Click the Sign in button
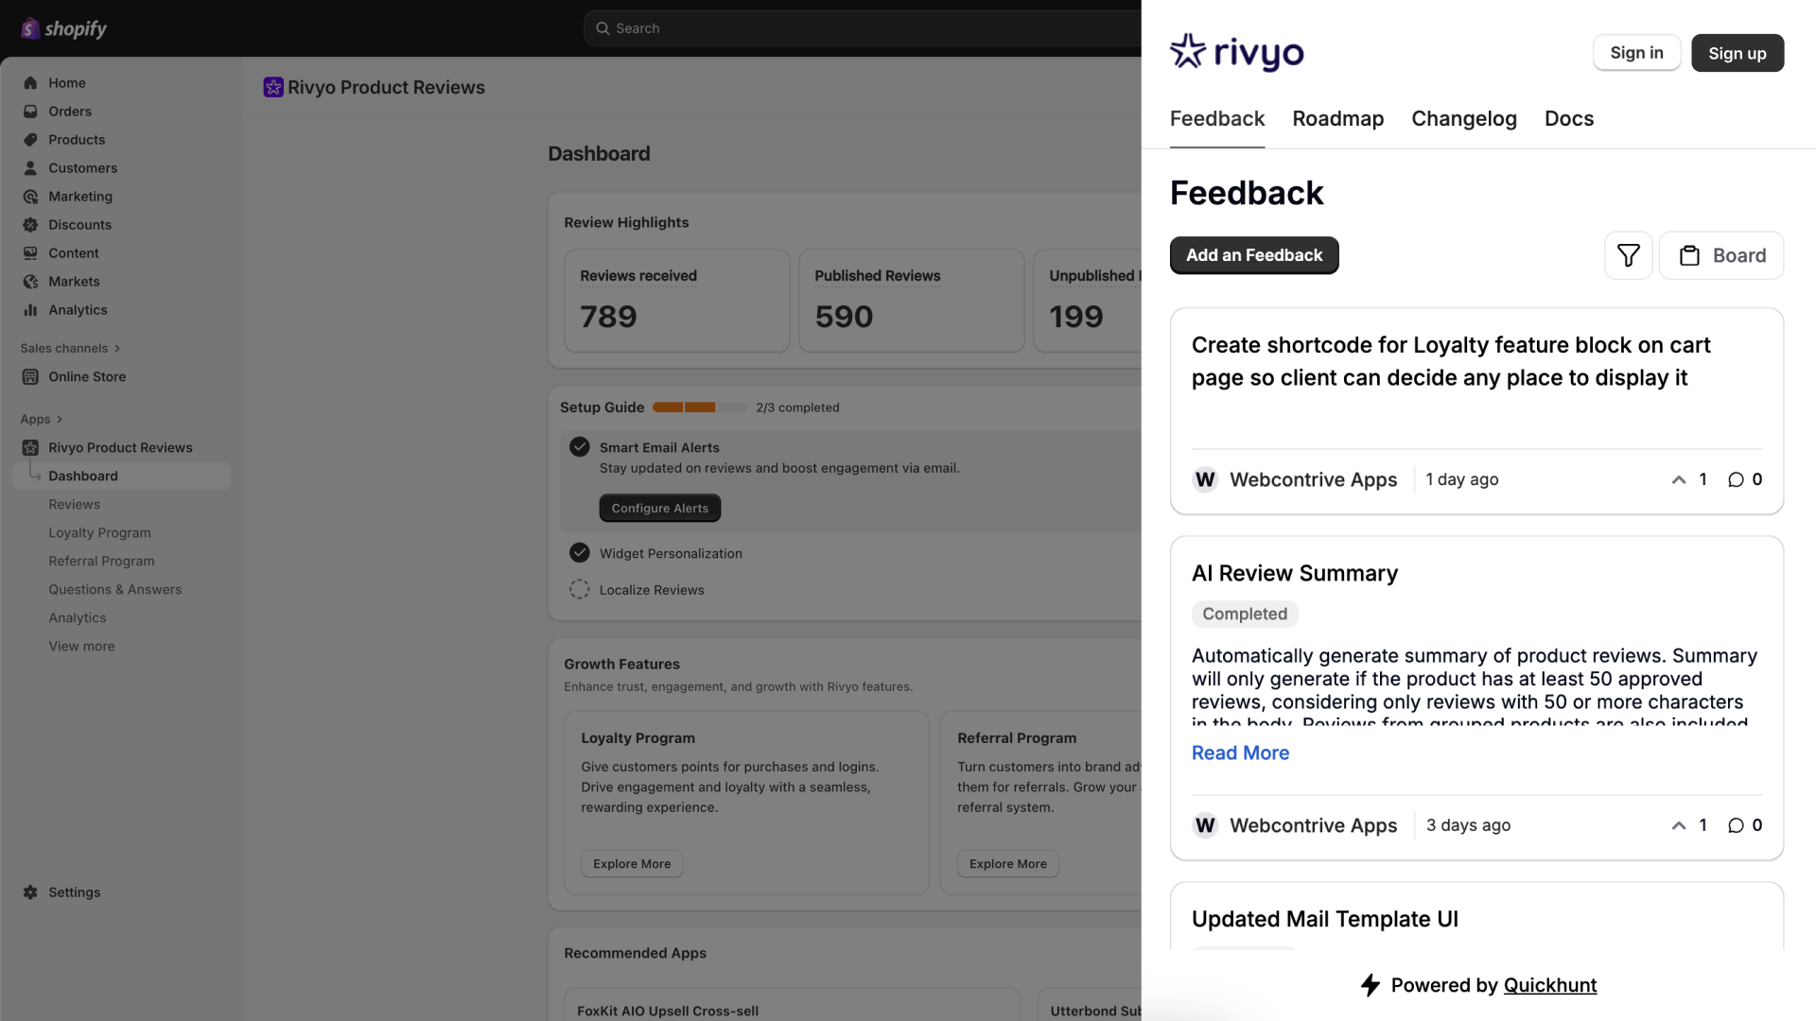This screenshot has width=1816, height=1021. click(1636, 53)
